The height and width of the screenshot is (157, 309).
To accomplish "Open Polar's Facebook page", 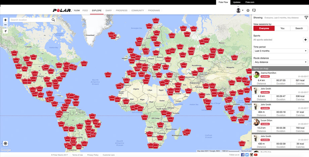I will 242,155.
